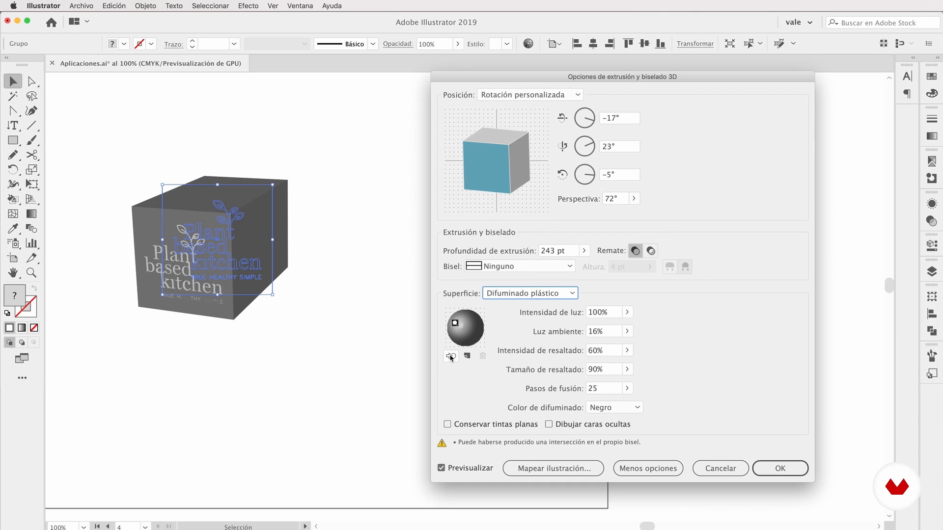This screenshot has height=530, width=943.
Task: Click the Transformar link
Action: [x=695, y=44]
